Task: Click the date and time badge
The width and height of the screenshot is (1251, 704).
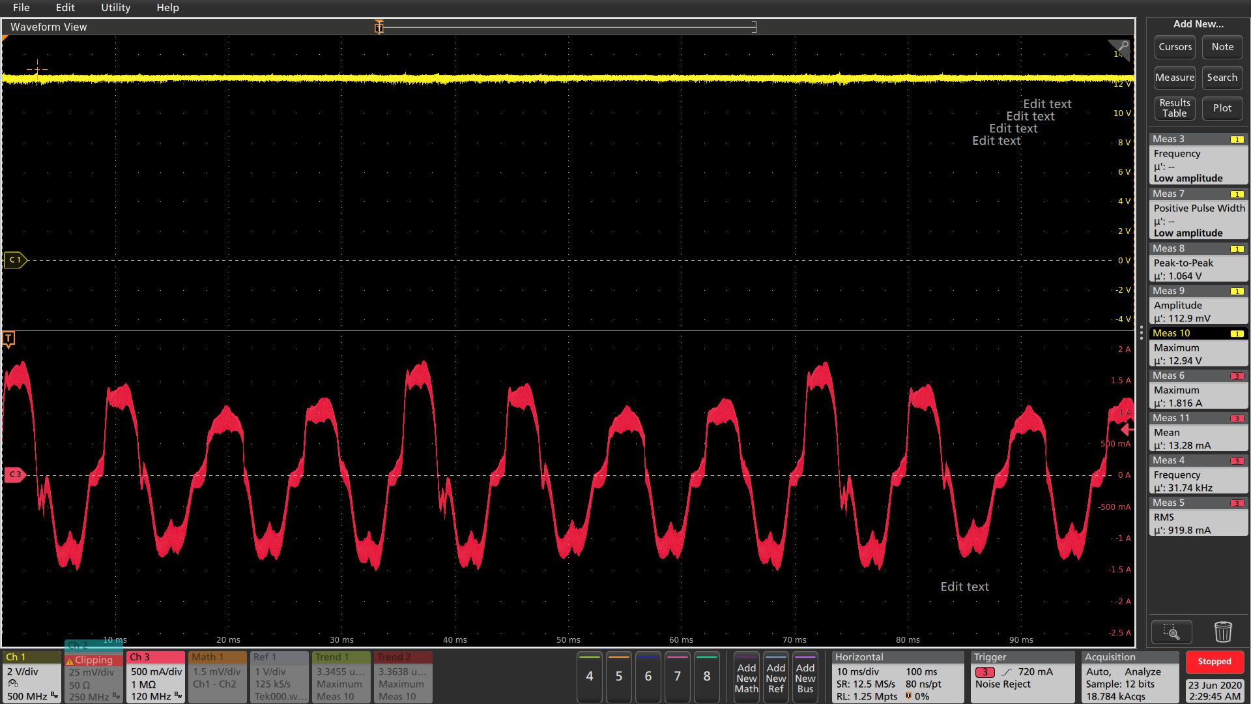Action: (1215, 690)
